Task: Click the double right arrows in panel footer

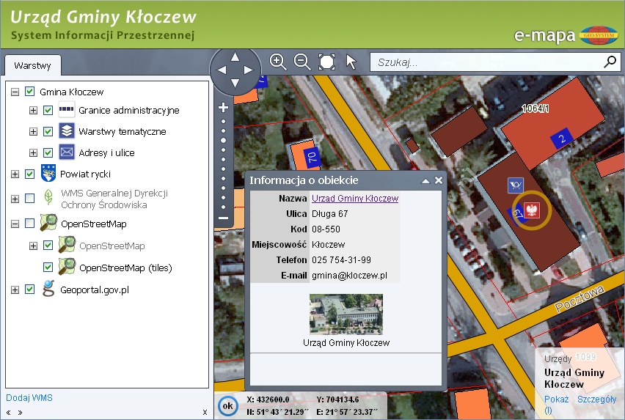Action: (x=20, y=413)
